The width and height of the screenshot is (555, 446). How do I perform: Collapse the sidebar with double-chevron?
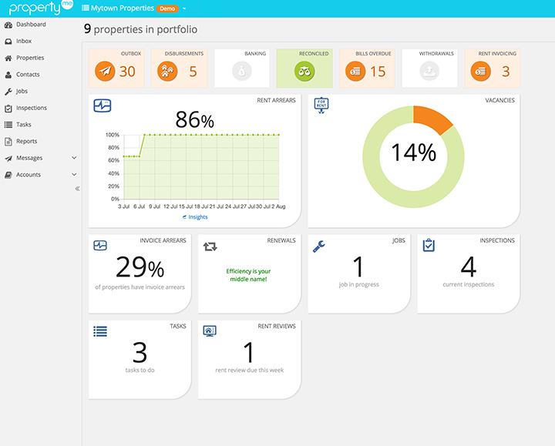(77, 189)
